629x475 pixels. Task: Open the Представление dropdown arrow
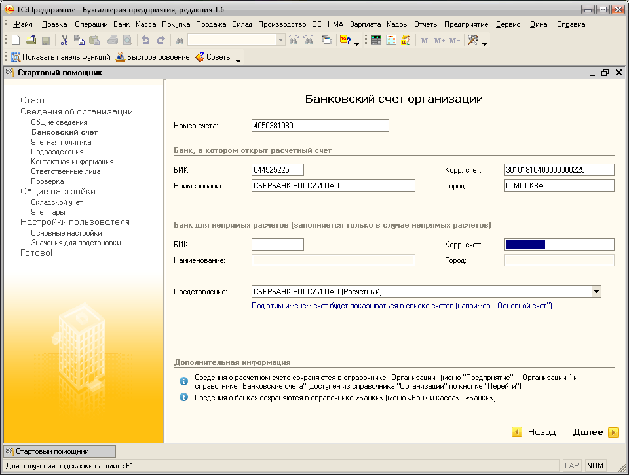tap(596, 292)
